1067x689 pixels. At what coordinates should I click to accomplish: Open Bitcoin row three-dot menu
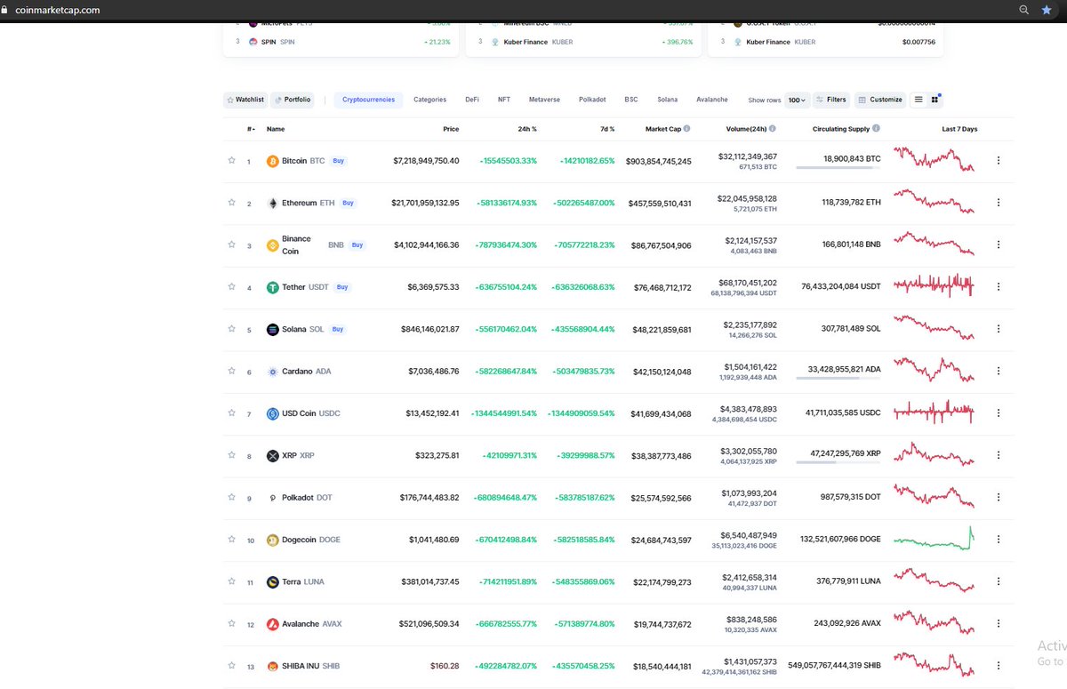pyautogui.click(x=999, y=161)
